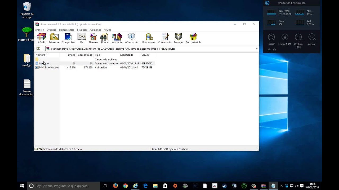This screenshot has height=190, width=339.
Task: Open the Herramientas menu
Action: coord(67,30)
